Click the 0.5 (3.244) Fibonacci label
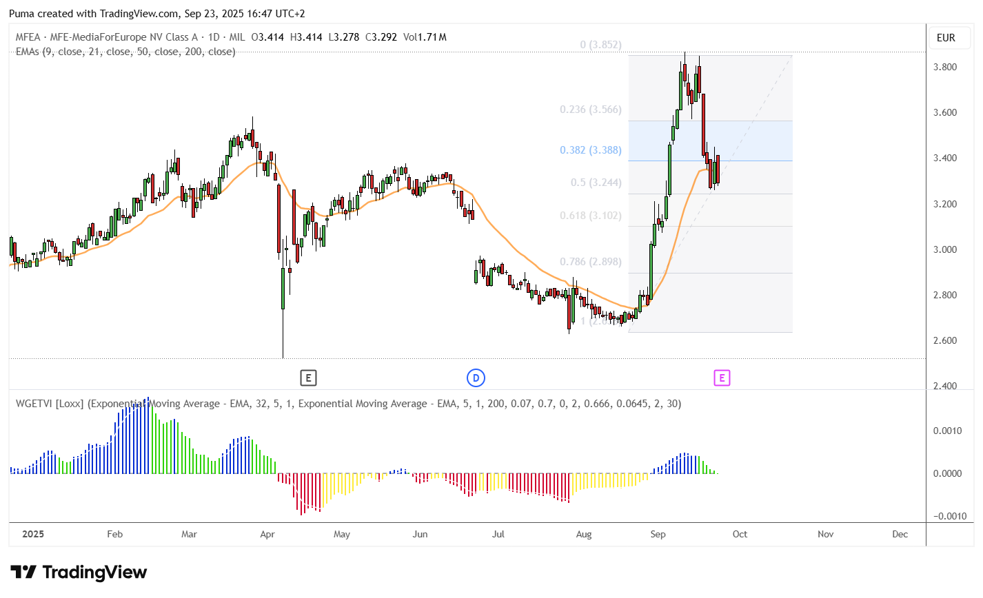Screen dimensions: 983x598 coord(596,183)
